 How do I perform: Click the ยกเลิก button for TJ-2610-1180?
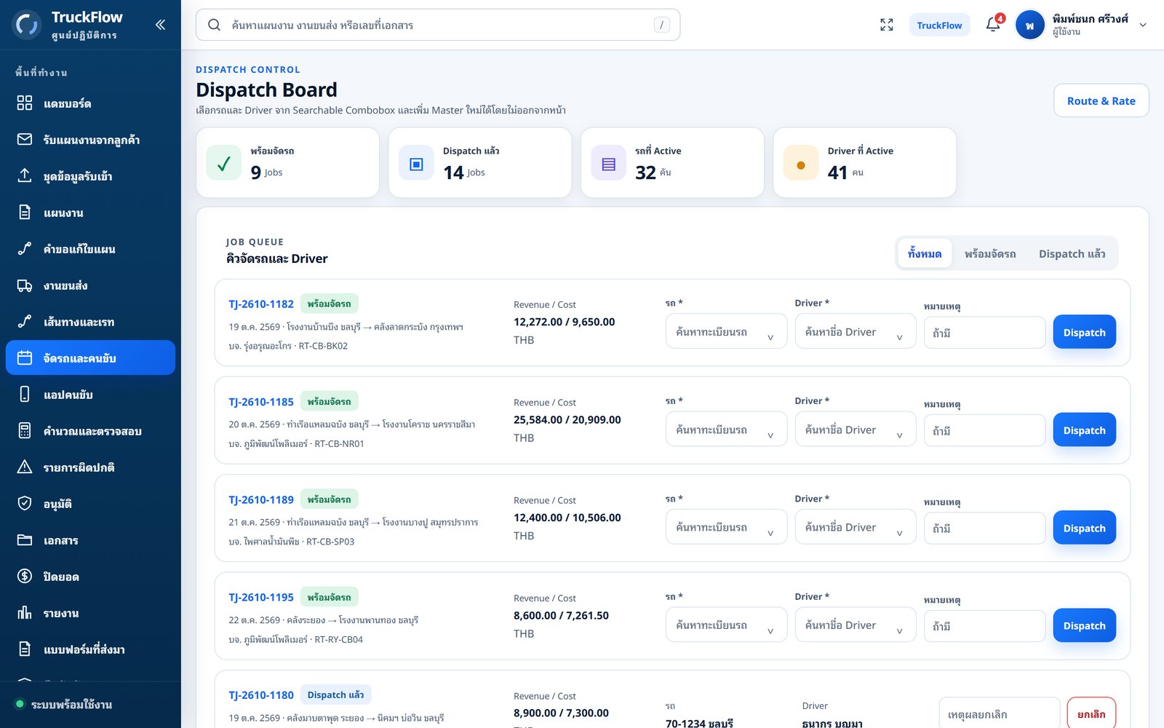point(1091,714)
